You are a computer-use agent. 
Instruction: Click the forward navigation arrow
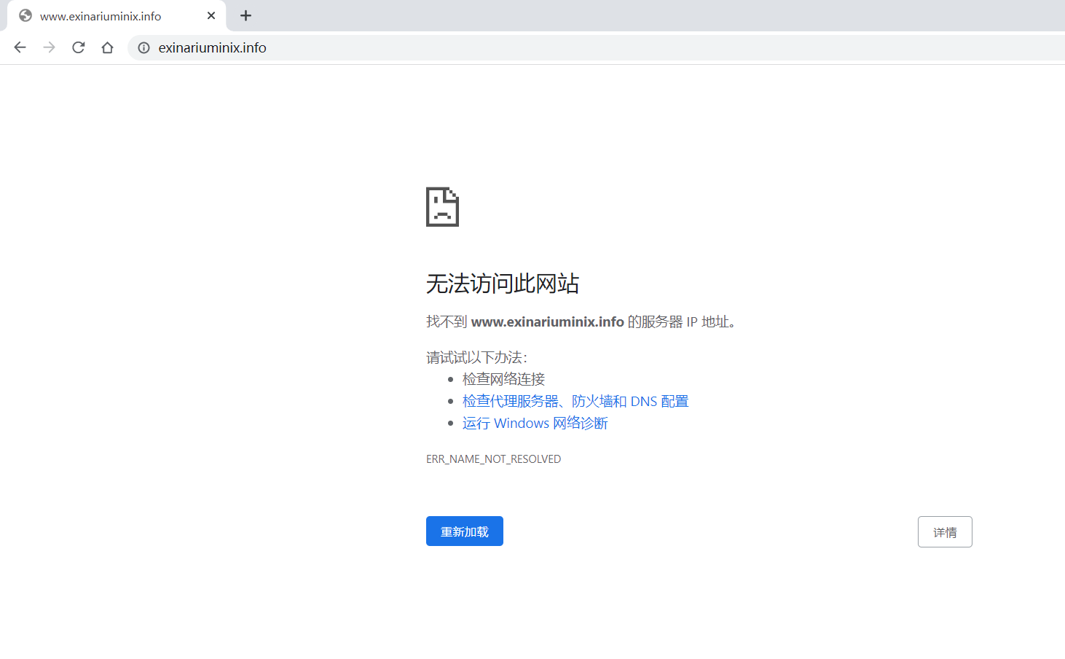point(49,47)
